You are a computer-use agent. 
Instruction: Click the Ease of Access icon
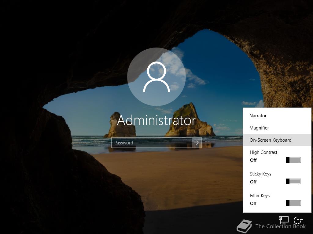coord(298,220)
